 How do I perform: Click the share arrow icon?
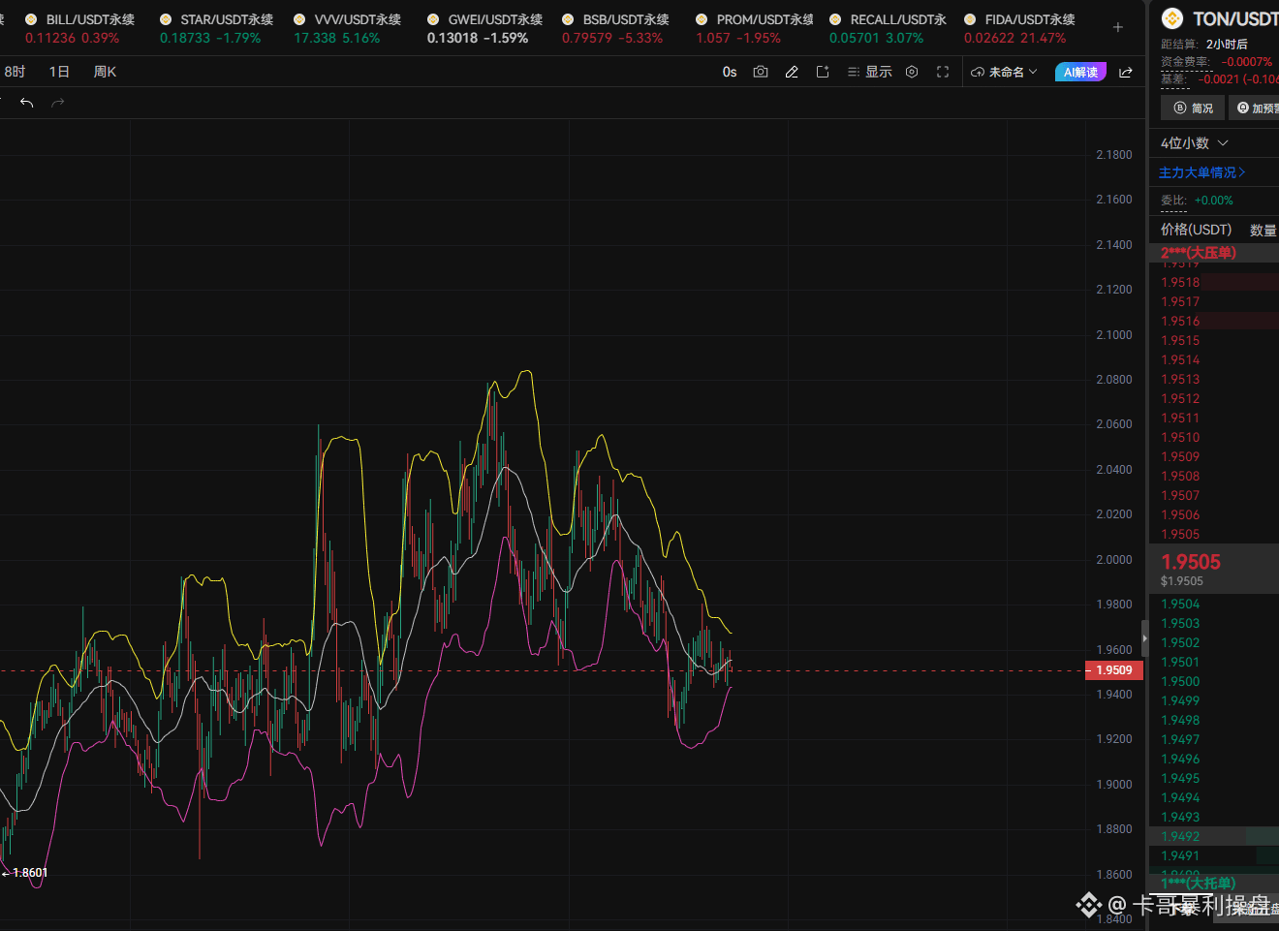pos(1126,72)
